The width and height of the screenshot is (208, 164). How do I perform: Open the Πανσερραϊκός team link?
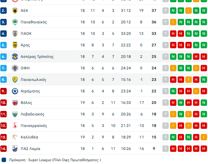pyautogui.click(x=33, y=126)
